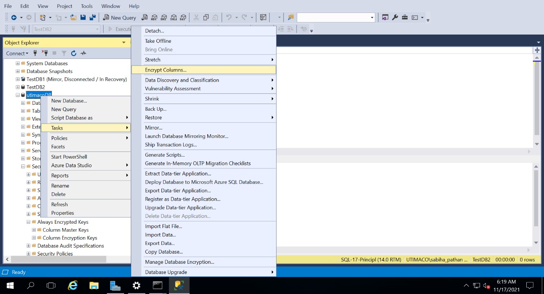Screen dimensions: 544x294
Task: Open the Toolbox briefcase icon
Action: [405, 17]
